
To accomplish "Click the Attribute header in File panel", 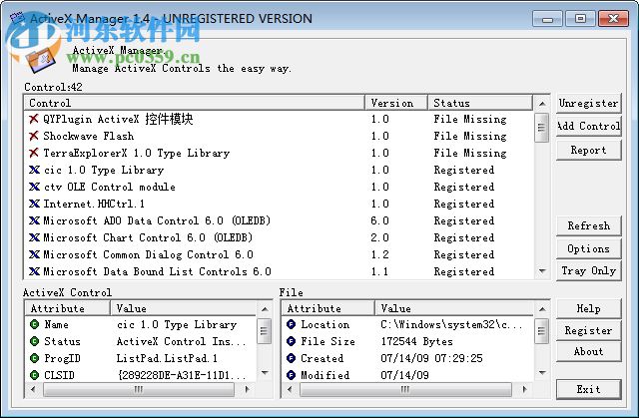I will (x=328, y=308).
